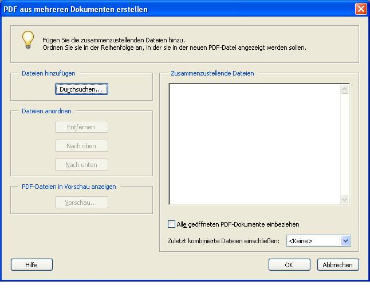
Task: Click the light bulb tip icon
Action: point(28,40)
